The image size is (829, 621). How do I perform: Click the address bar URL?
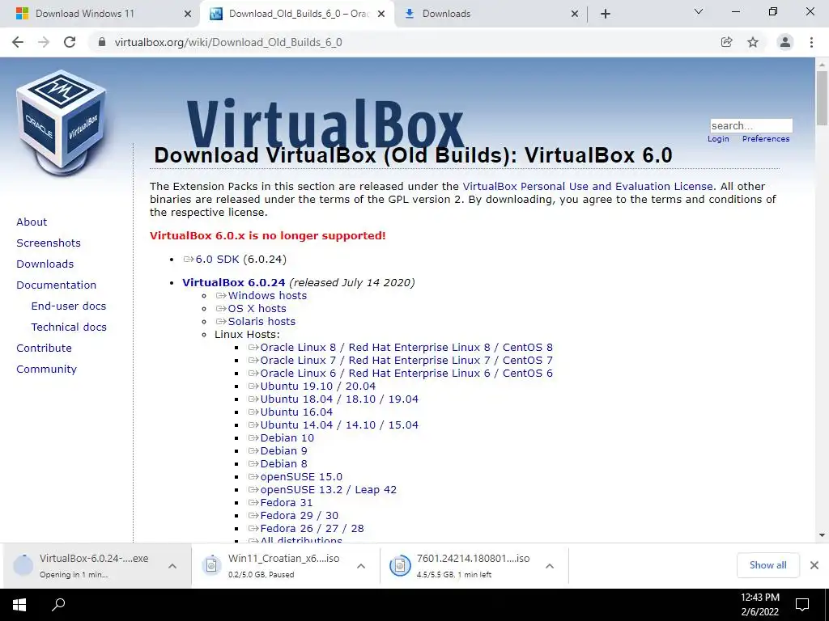coord(228,42)
